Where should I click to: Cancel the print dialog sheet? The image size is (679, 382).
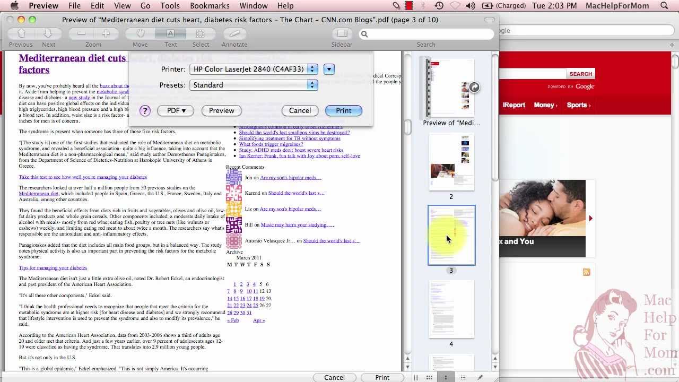click(x=300, y=110)
